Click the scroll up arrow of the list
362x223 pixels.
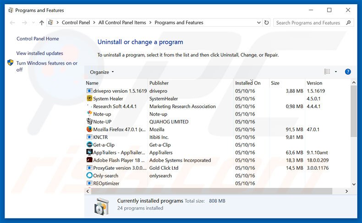[354, 83]
